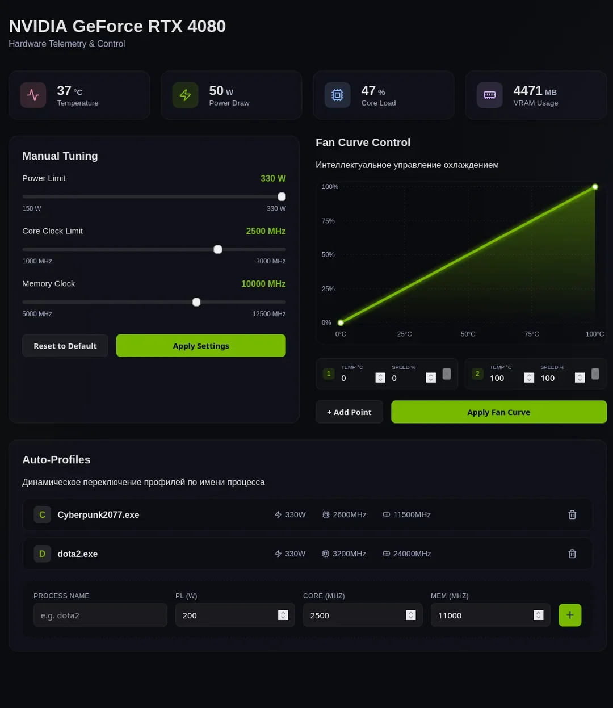Click the point 1 SPEED stepper arrows
The image size is (613, 708).
pos(431,378)
